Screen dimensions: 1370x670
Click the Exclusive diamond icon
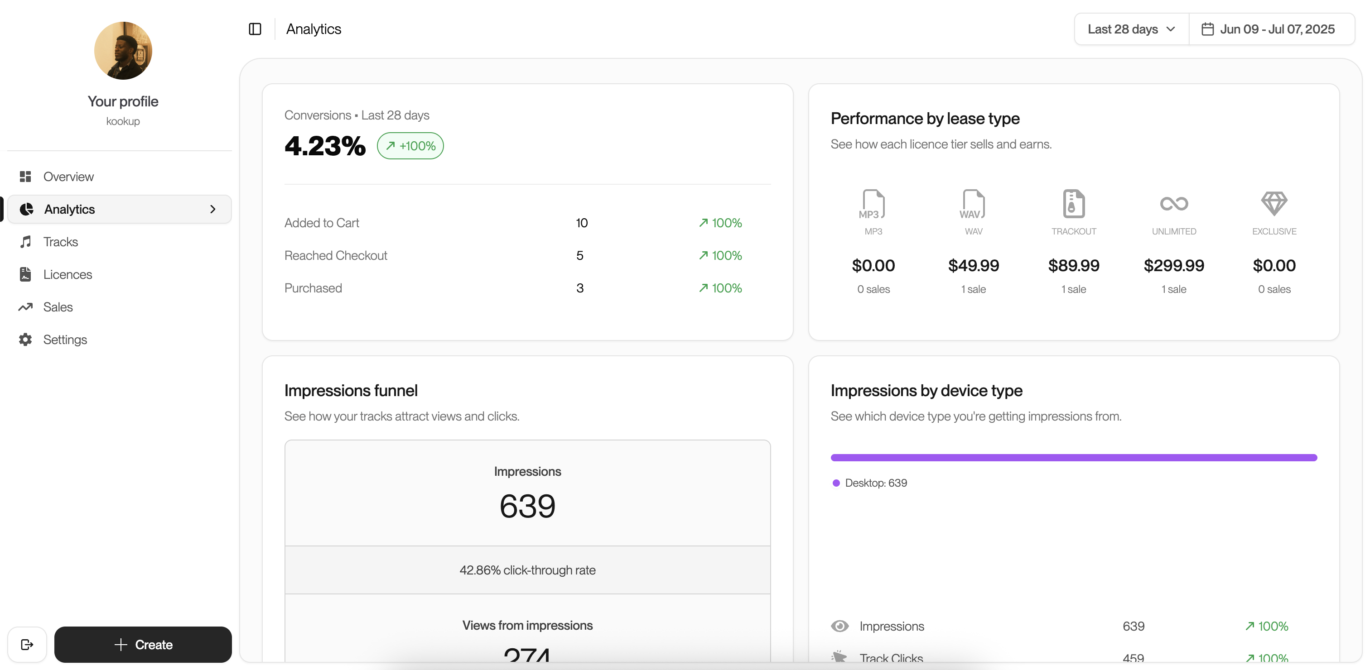pyautogui.click(x=1274, y=204)
